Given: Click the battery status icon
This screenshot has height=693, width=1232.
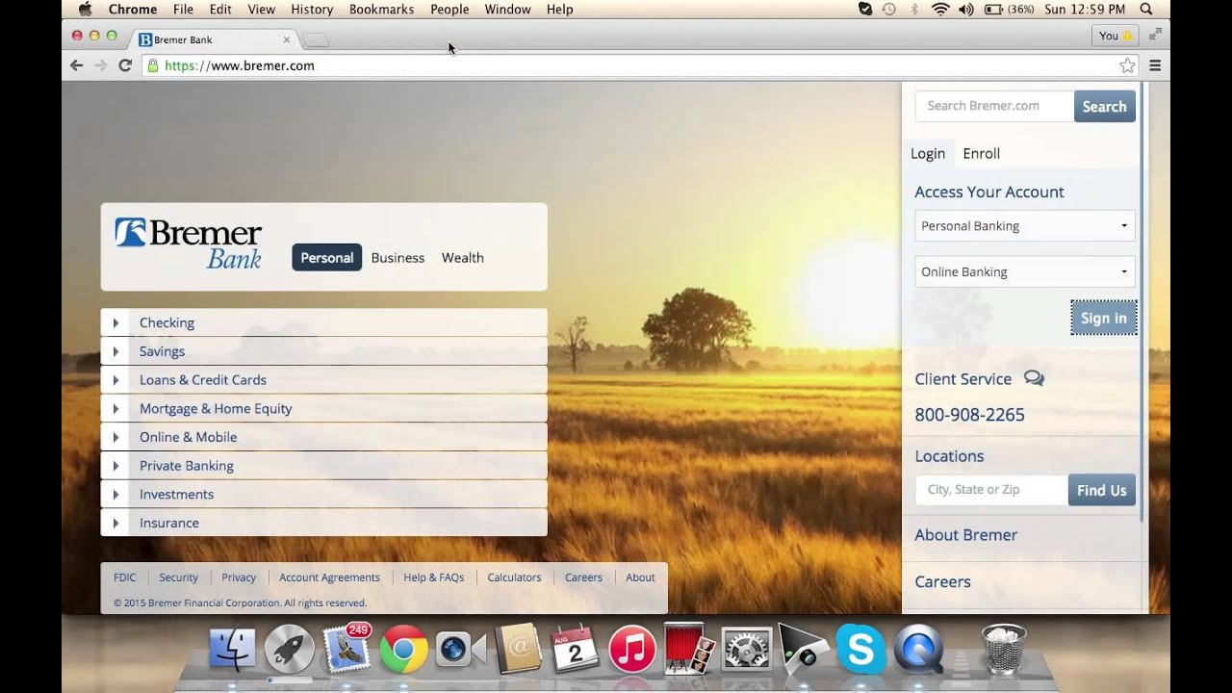Looking at the screenshot, I should tap(993, 9).
